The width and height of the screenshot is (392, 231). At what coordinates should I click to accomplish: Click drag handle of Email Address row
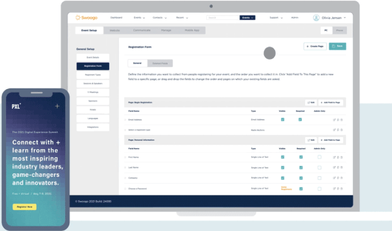point(125,120)
